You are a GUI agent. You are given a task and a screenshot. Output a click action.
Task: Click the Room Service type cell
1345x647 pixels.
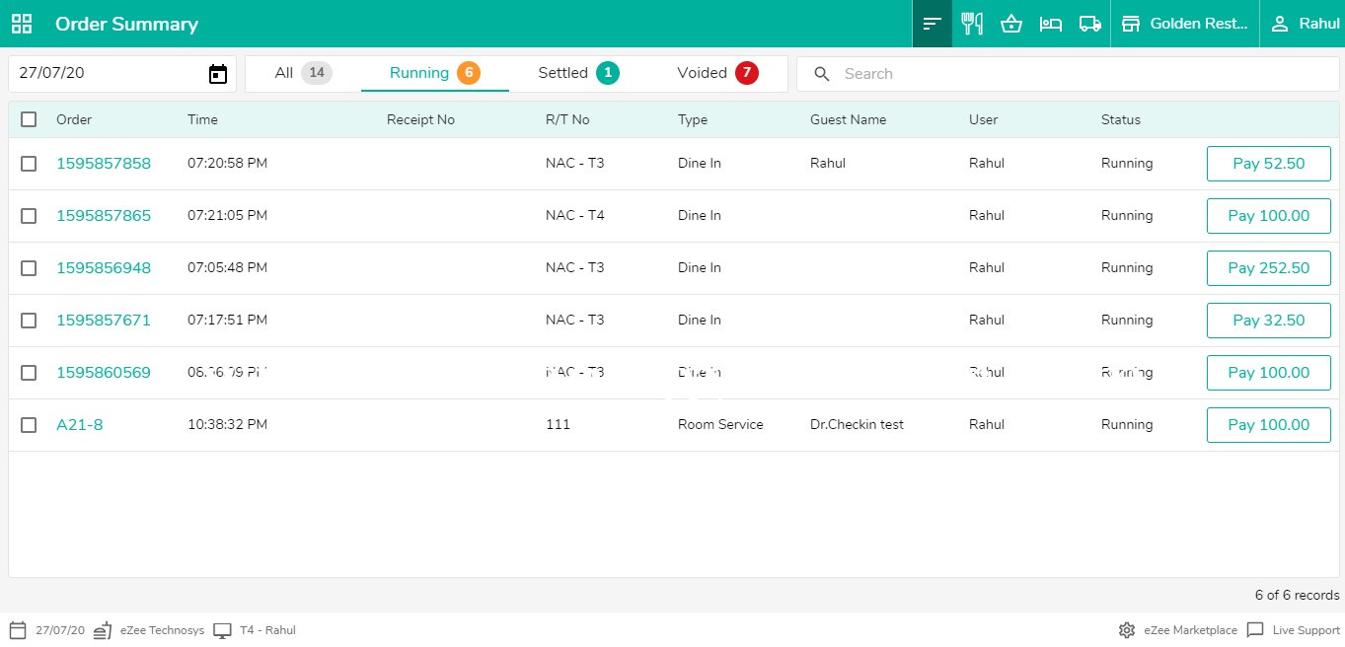(720, 425)
